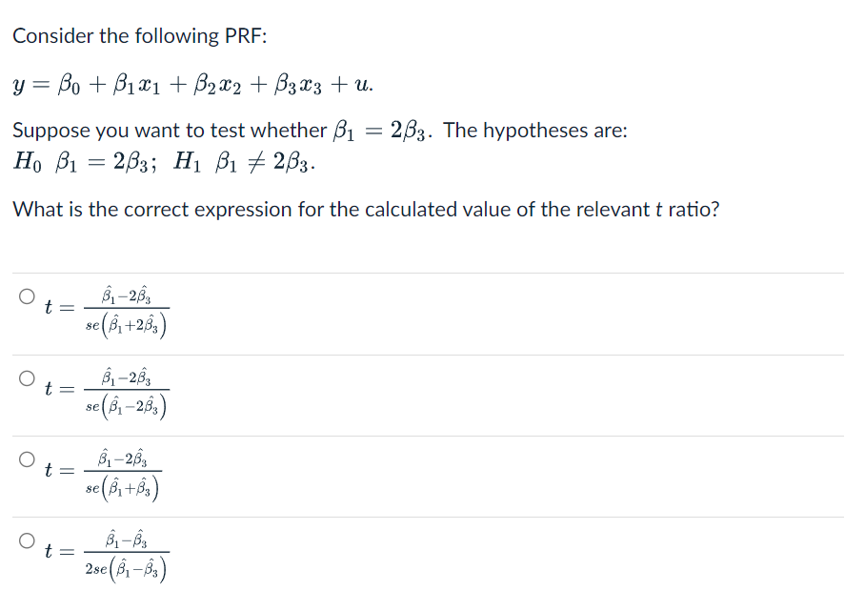Click the radio button beside the second formula
The height and width of the screenshot is (611, 865).
click(x=27, y=376)
